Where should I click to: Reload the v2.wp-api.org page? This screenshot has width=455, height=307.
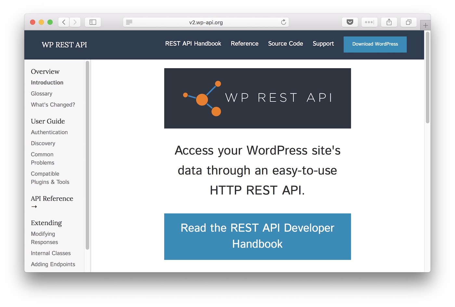[x=283, y=22]
